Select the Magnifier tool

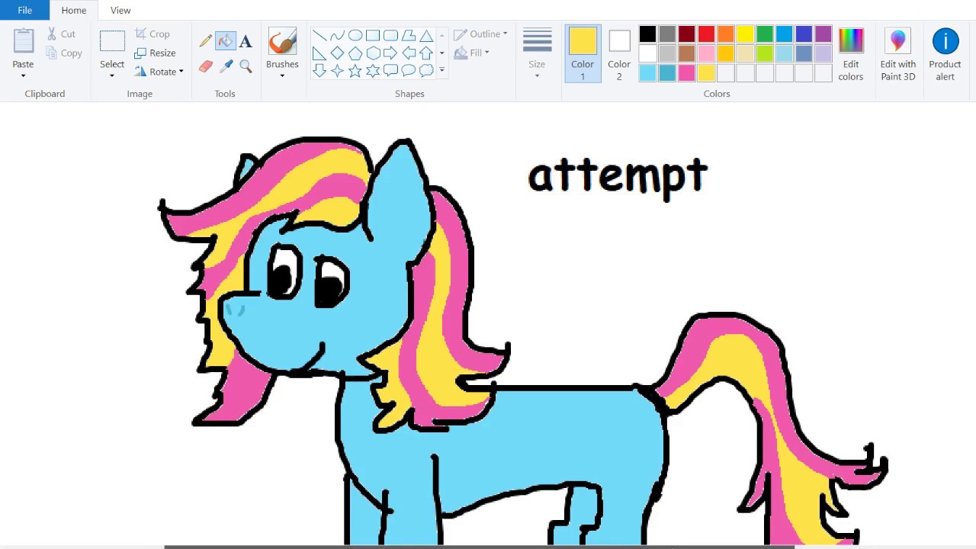click(246, 66)
